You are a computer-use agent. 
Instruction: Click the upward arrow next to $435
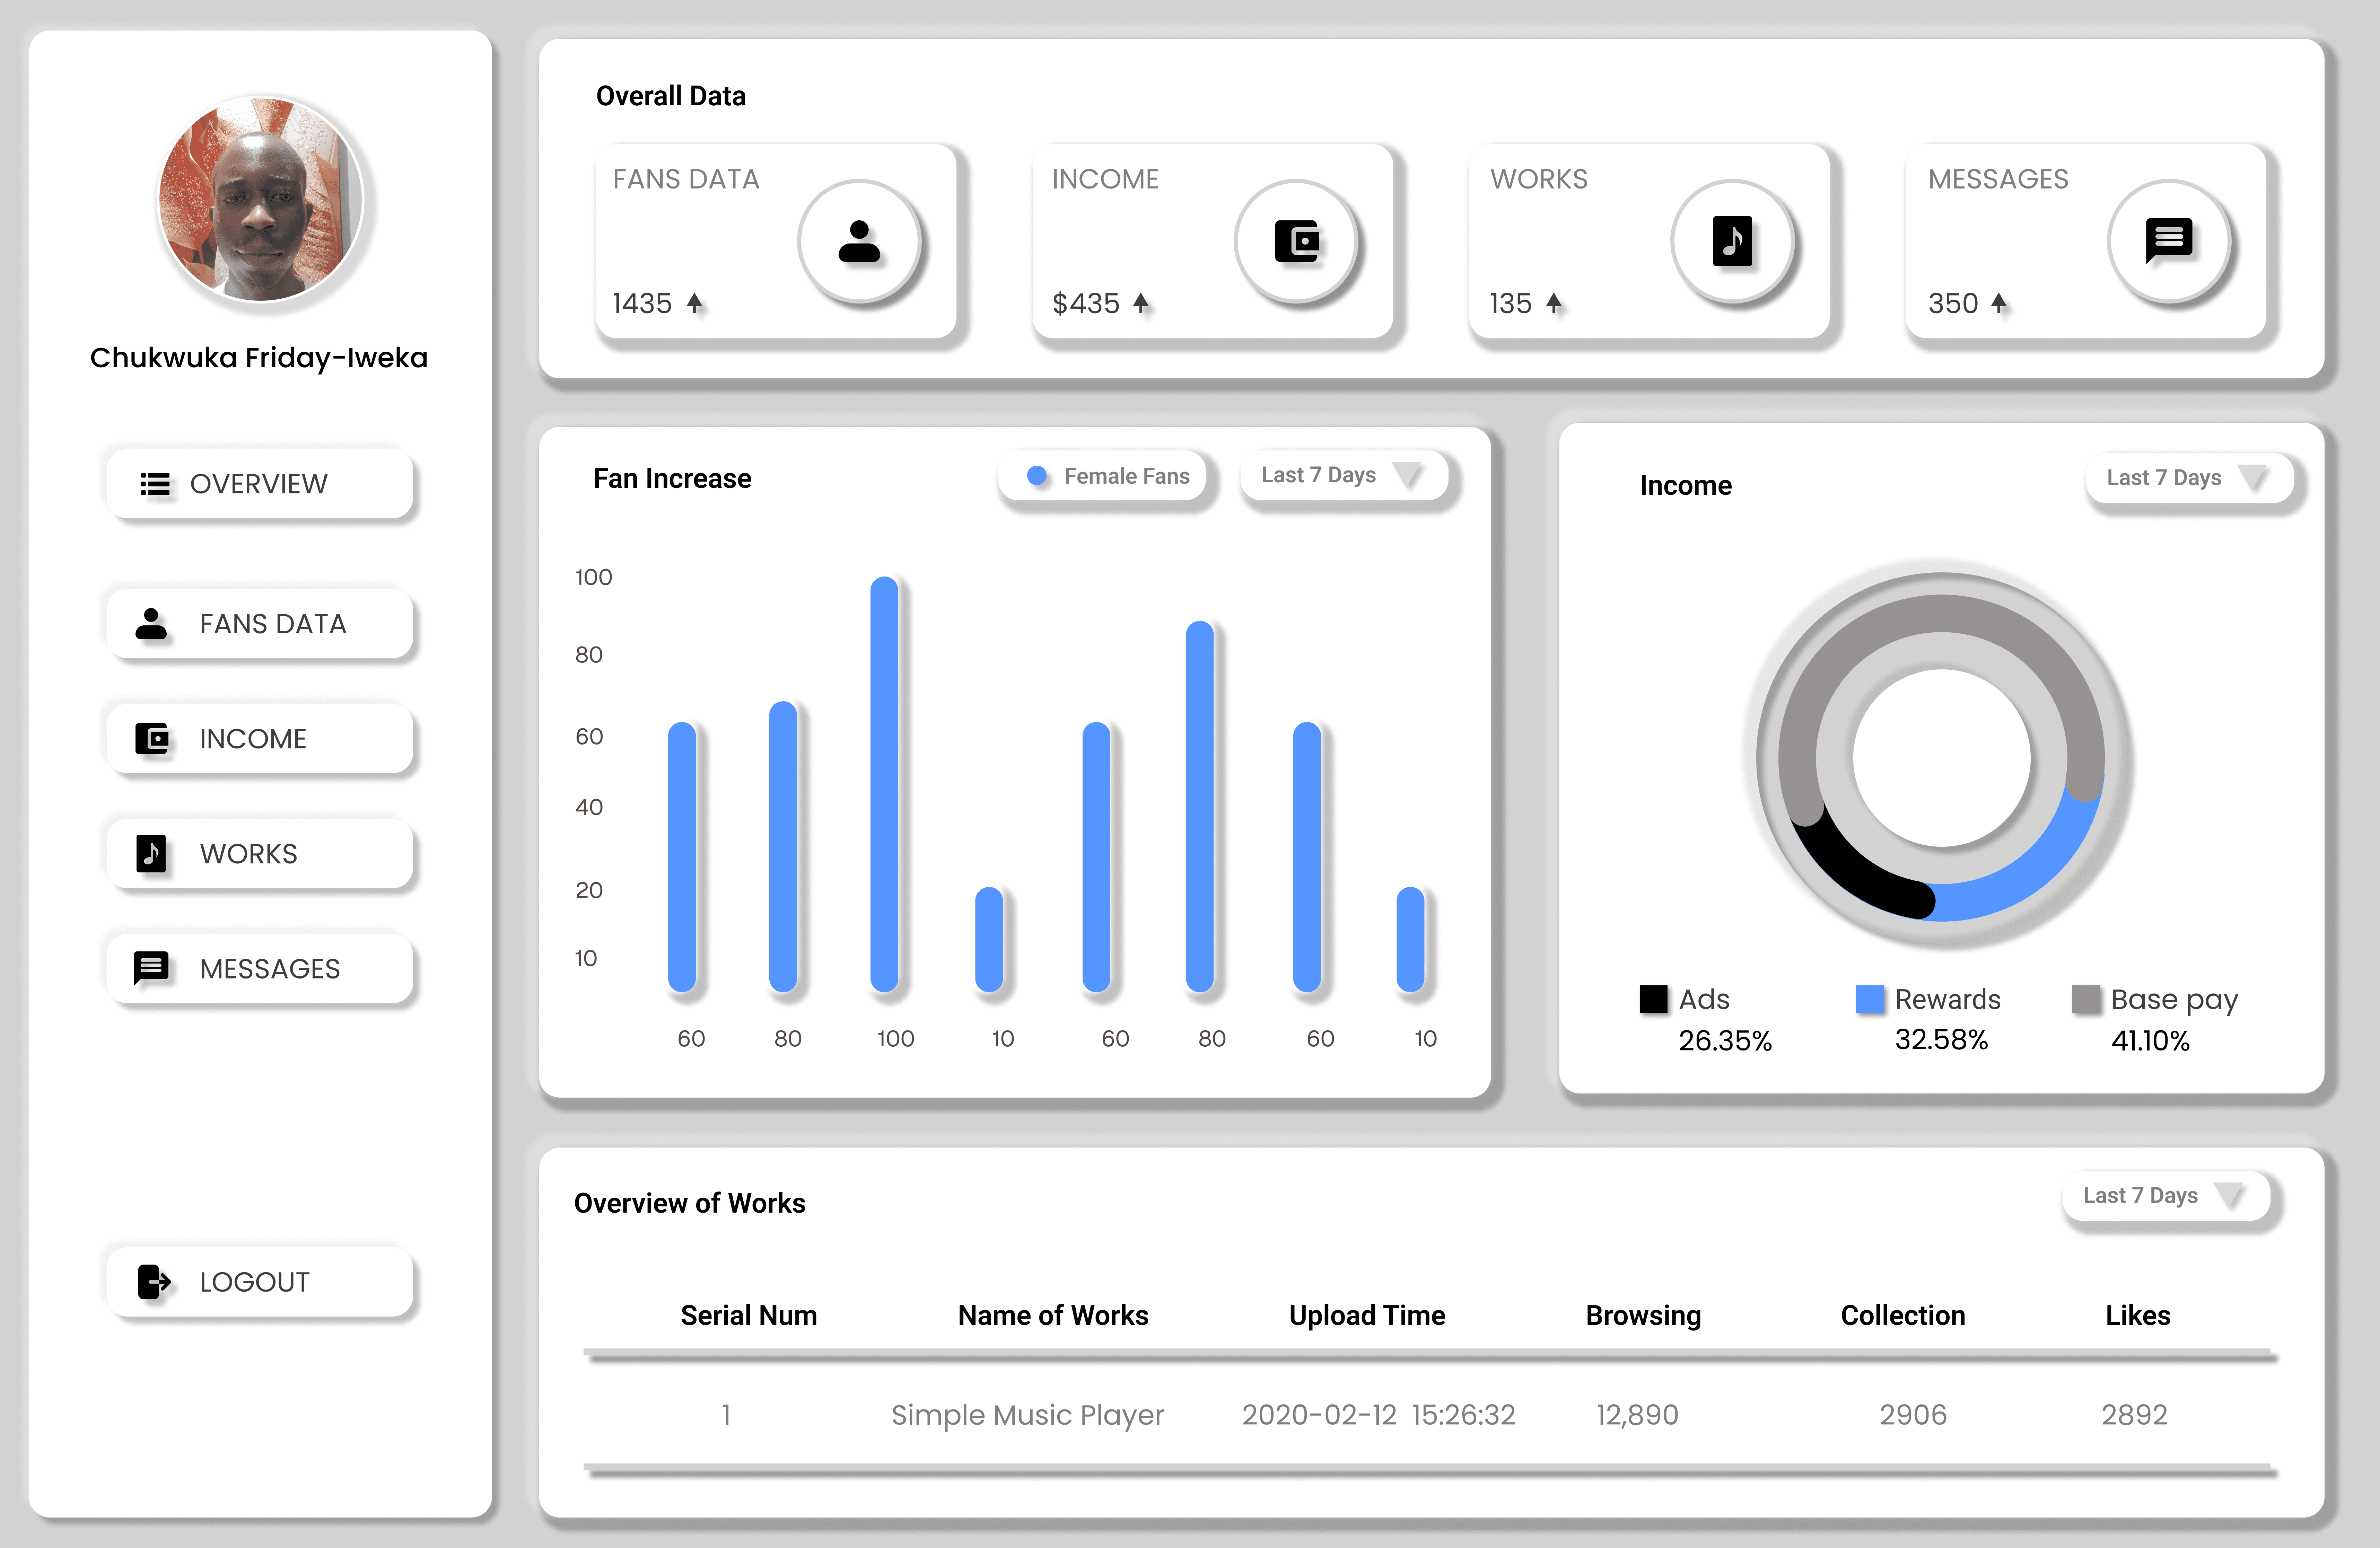[1141, 303]
